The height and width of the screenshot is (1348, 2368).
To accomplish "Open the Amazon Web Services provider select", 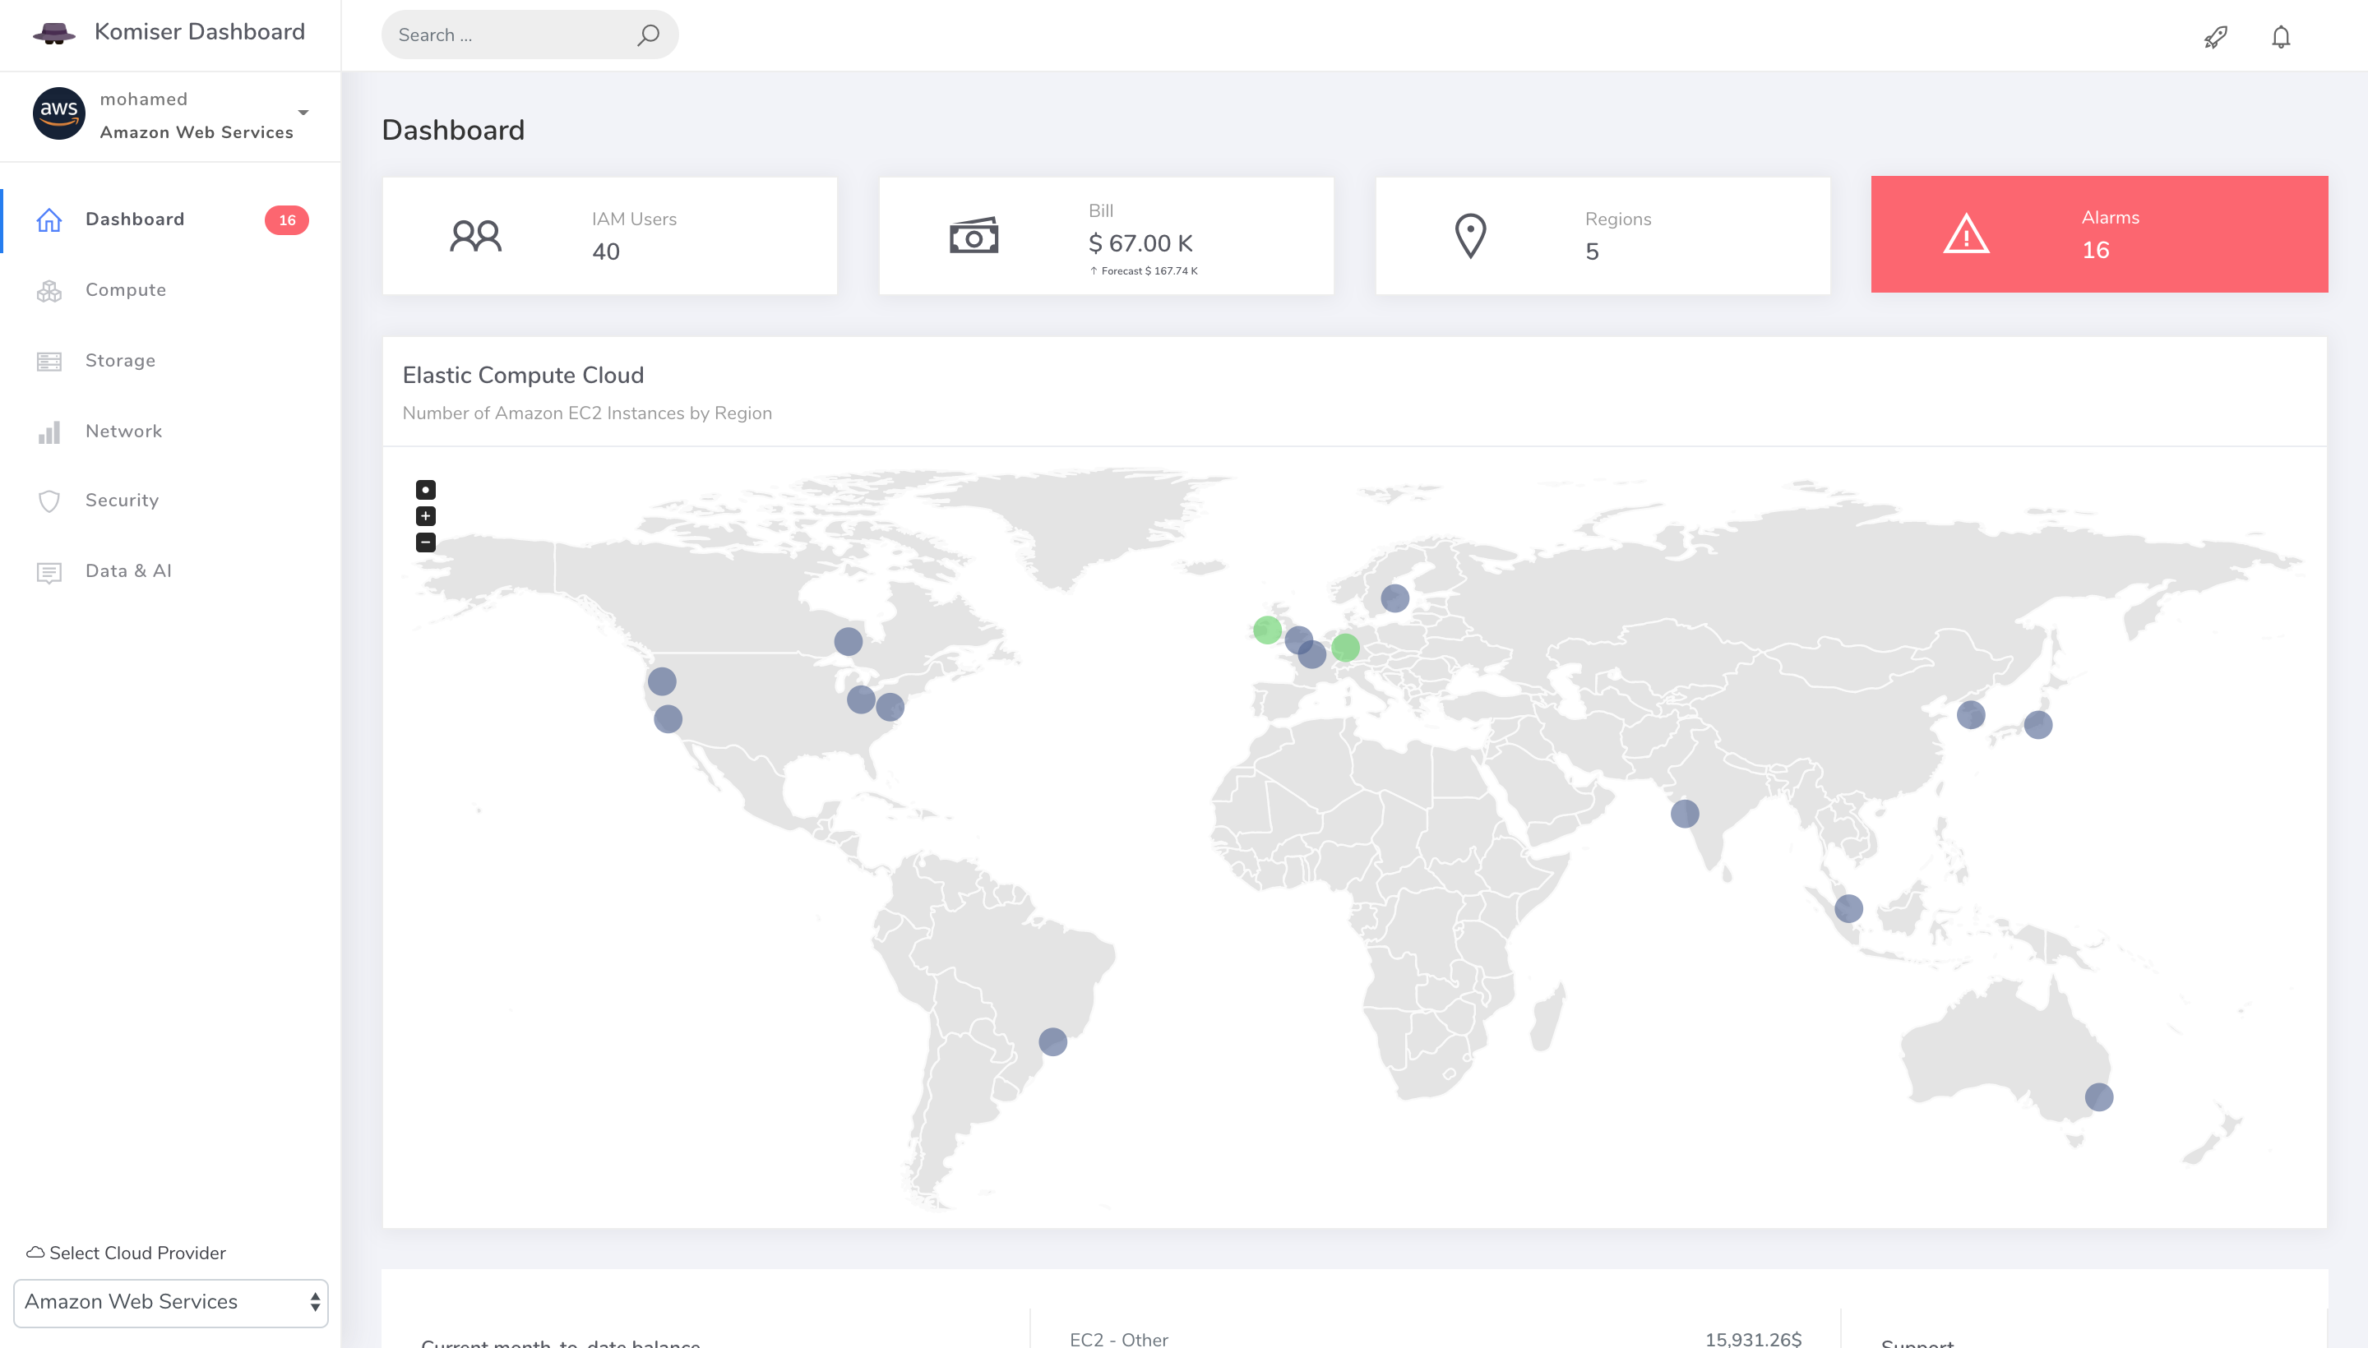I will coord(171,1302).
